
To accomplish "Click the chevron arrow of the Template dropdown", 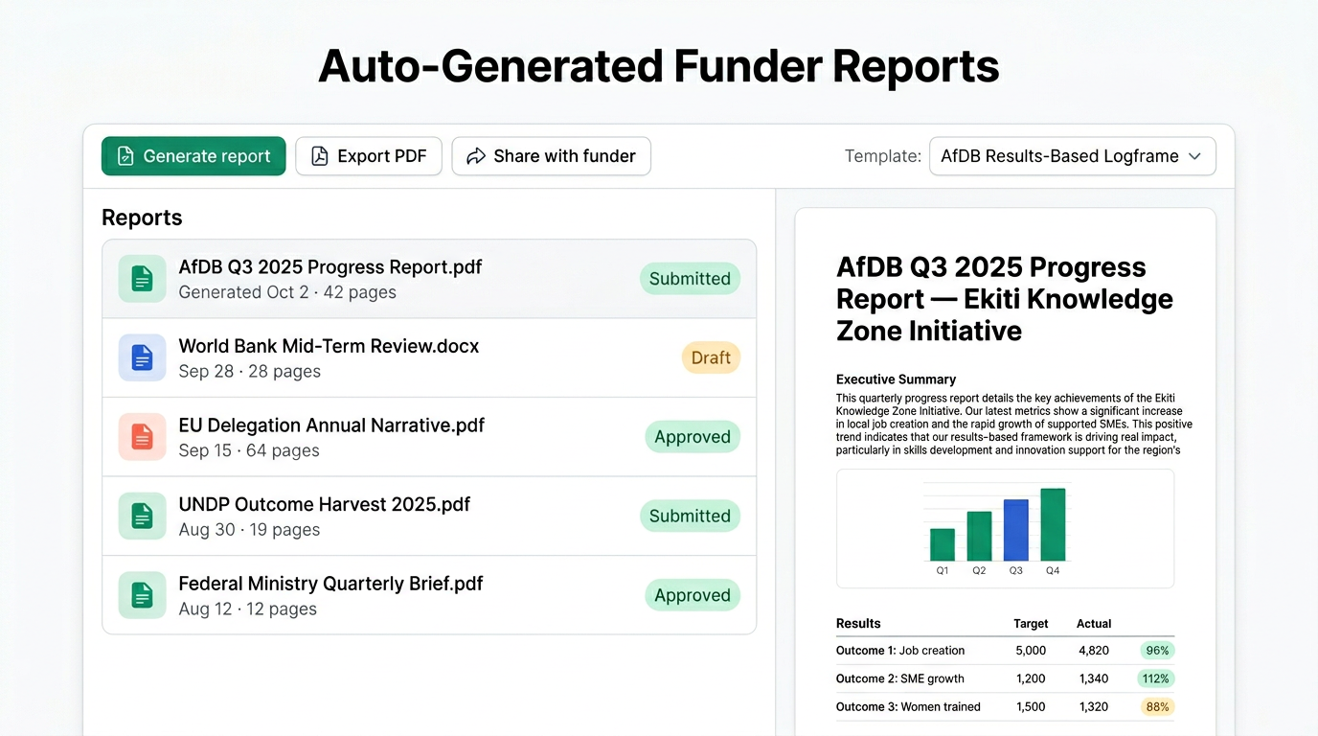I will click(x=1194, y=156).
